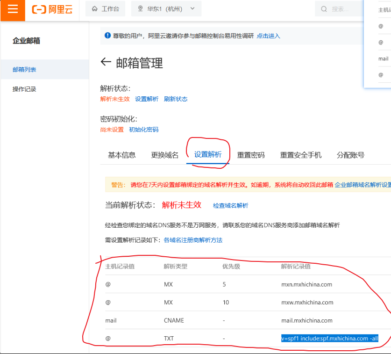Click the 设置解析 link under 解析状态
Viewport: 391px width, 354px height.
coord(147,99)
